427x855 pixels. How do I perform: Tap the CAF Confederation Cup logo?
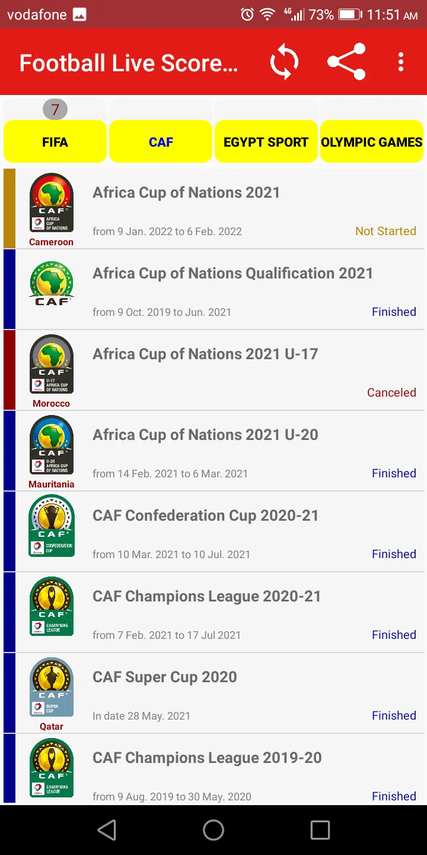(x=52, y=526)
